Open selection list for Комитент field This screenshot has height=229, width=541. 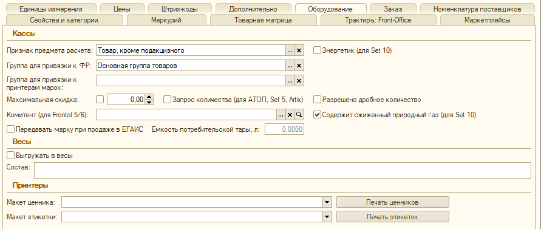pyautogui.click(x=281, y=115)
